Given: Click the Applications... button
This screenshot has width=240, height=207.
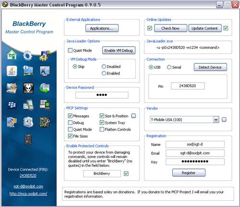Looking at the screenshot, I should (x=102, y=28).
